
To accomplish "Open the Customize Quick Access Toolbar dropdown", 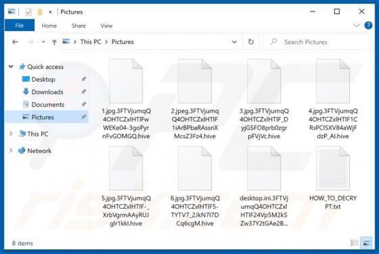I will [50, 11].
